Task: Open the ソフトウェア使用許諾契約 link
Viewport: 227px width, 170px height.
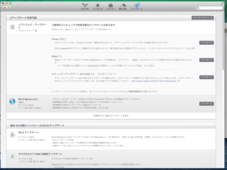Action: pyautogui.click(x=129, y=92)
